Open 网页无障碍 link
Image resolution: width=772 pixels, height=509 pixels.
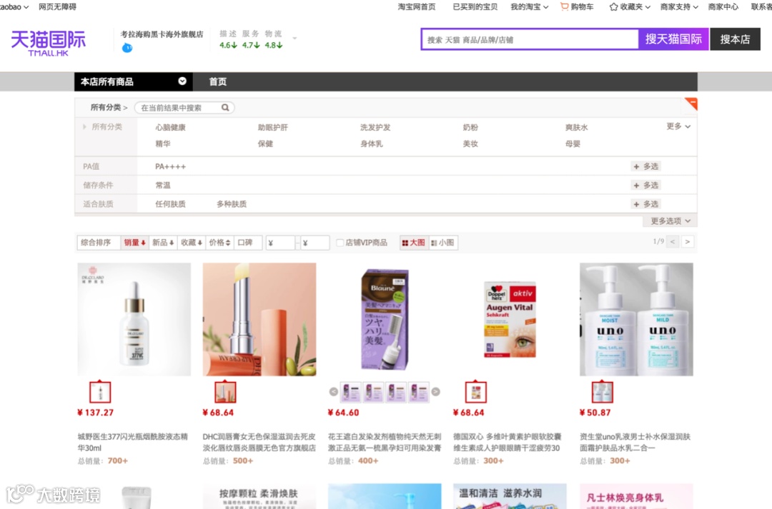(x=57, y=7)
